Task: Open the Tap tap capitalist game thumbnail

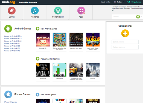Action: pos(60,40)
